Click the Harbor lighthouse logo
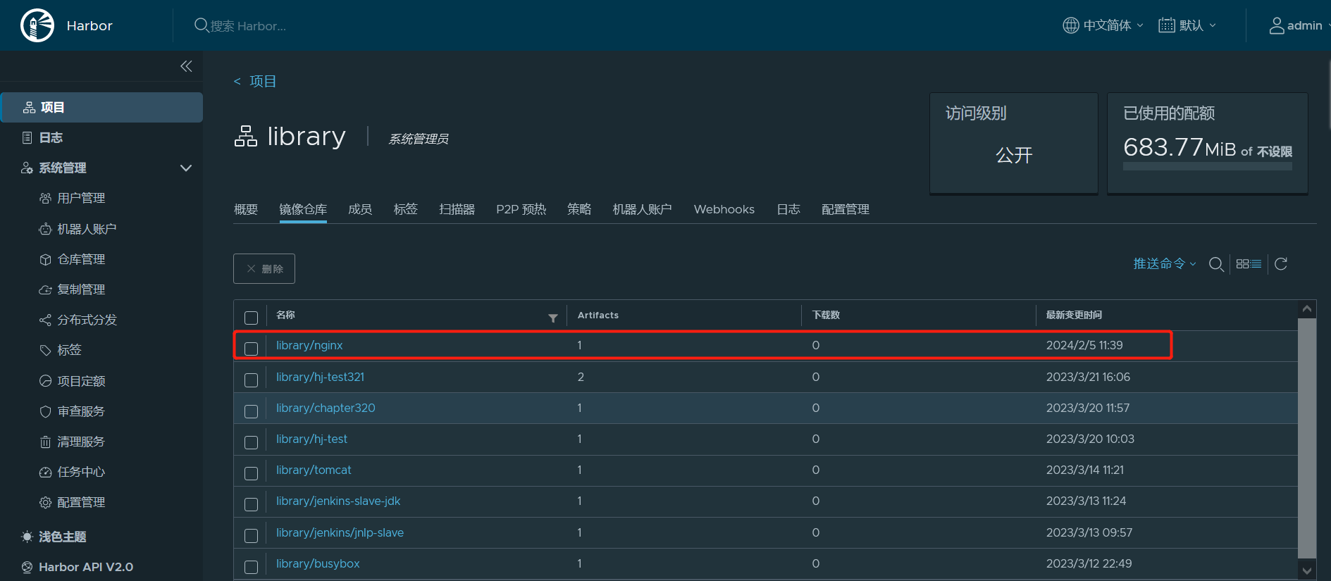The height and width of the screenshot is (581, 1331). pyautogui.click(x=37, y=25)
